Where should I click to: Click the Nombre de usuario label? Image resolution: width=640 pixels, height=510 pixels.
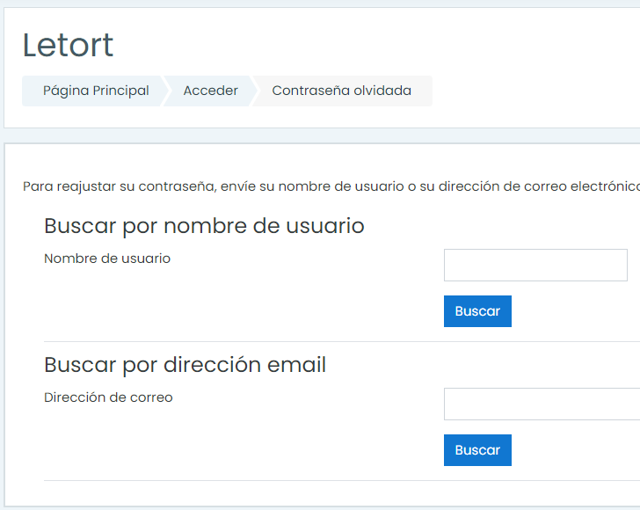click(x=107, y=259)
